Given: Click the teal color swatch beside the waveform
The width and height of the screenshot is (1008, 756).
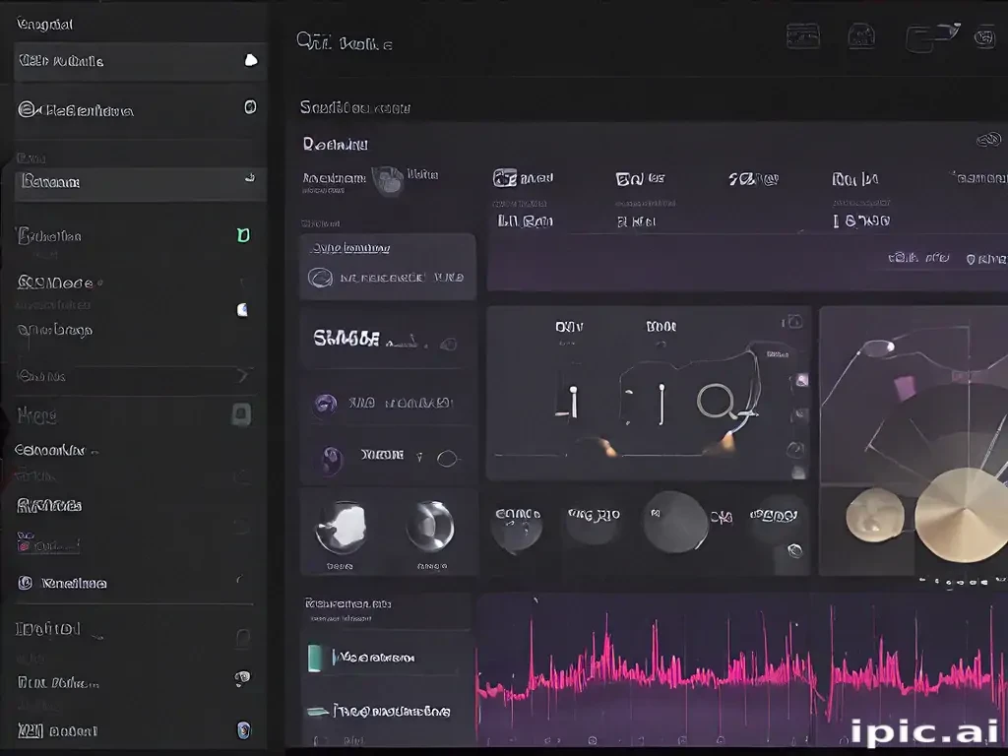Looking at the screenshot, I should tap(315, 659).
